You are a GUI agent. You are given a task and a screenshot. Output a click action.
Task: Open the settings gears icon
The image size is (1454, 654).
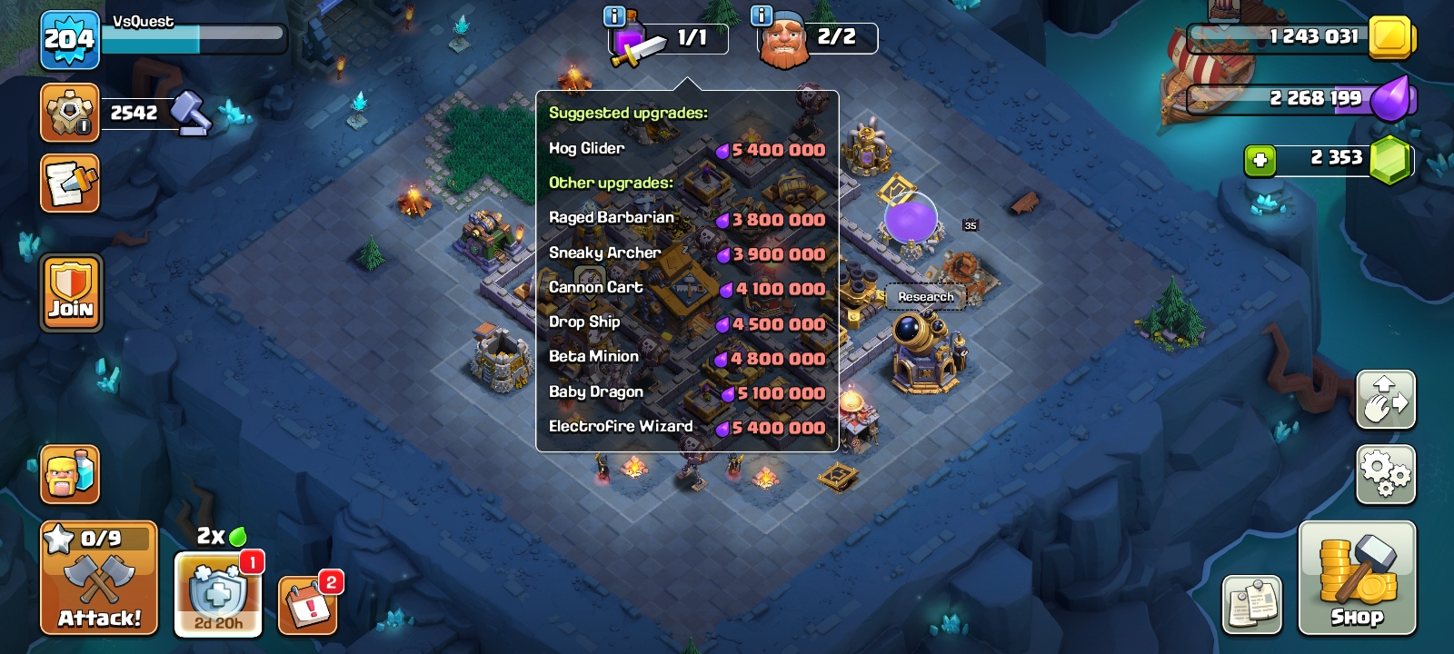point(1386,474)
